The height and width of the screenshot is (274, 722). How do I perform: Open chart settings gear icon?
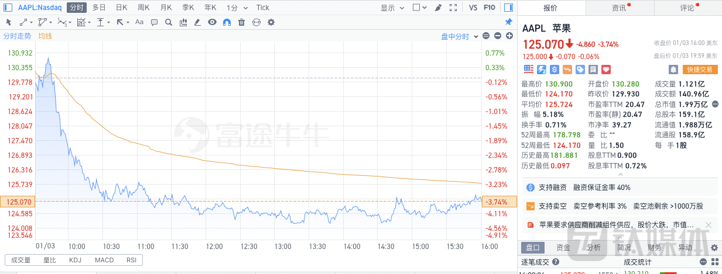pos(271,22)
